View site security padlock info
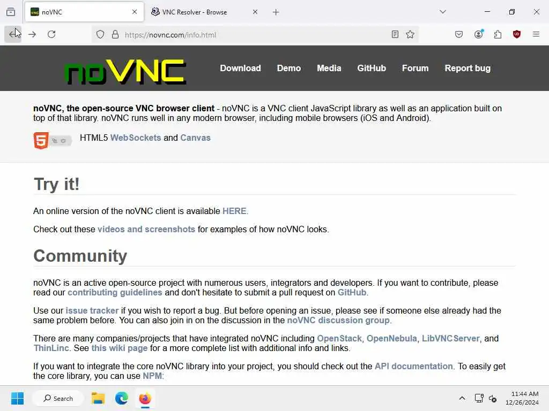The height and width of the screenshot is (411, 549). pos(115,35)
